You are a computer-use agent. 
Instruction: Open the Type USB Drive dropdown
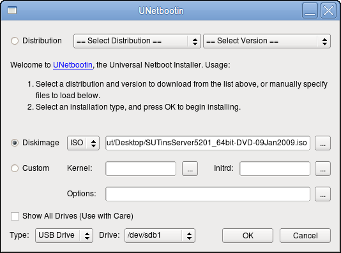(64, 235)
